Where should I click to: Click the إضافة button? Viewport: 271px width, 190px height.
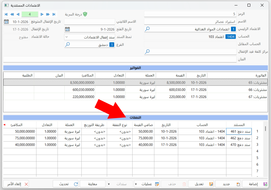coord(255,184)
